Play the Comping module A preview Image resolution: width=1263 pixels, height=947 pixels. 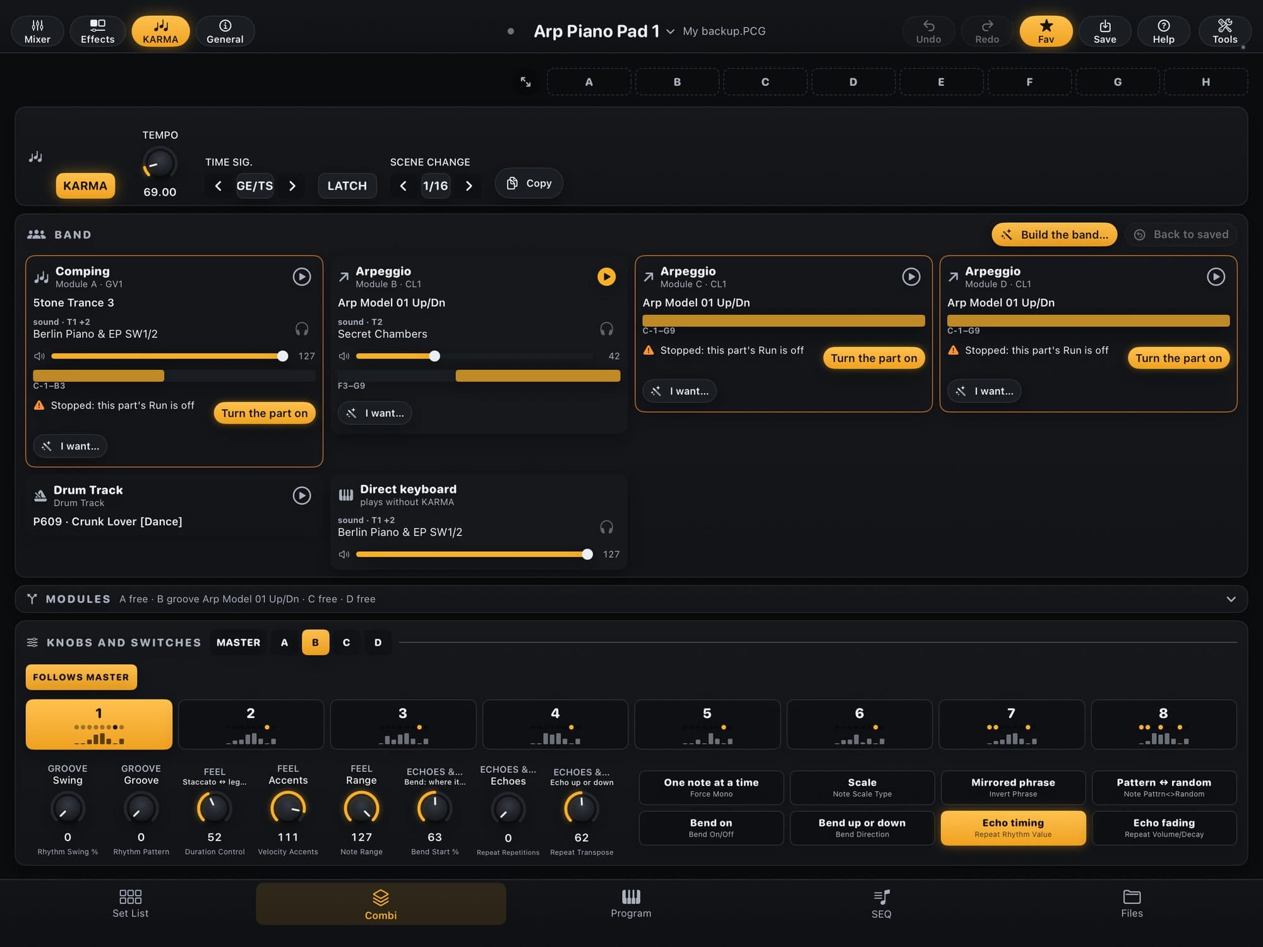pyautogui.click(x=302, y=277)
